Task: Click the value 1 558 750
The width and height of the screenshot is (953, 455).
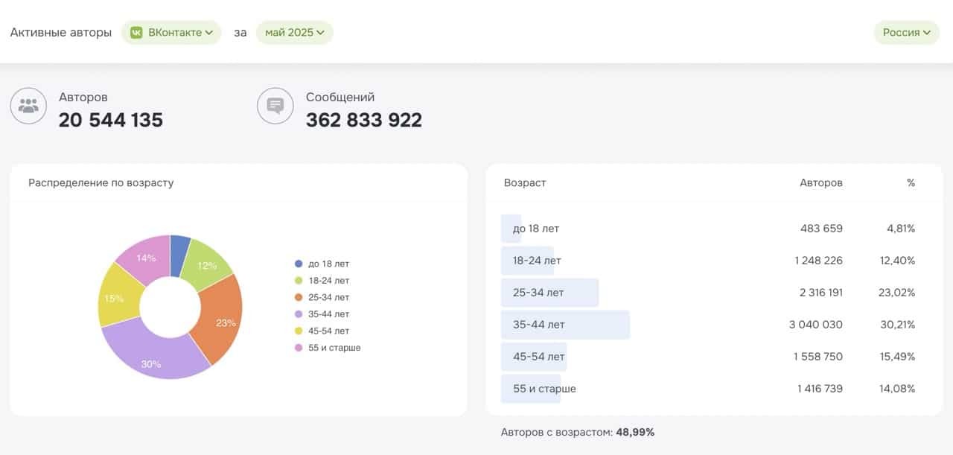Action: click(820, 357)
